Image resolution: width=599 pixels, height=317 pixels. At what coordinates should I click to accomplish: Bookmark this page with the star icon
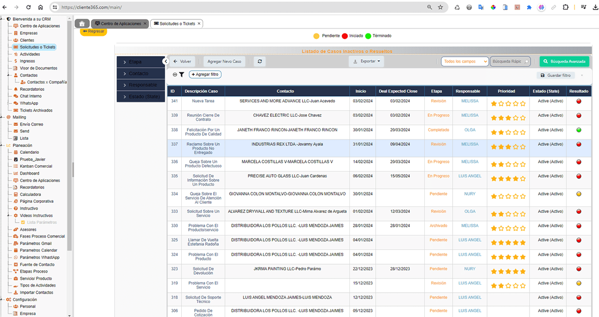(x=440, y=7)
